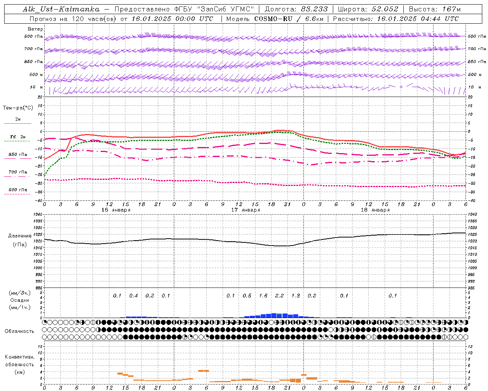Select the "Облачность" cloud cover label

19,331
